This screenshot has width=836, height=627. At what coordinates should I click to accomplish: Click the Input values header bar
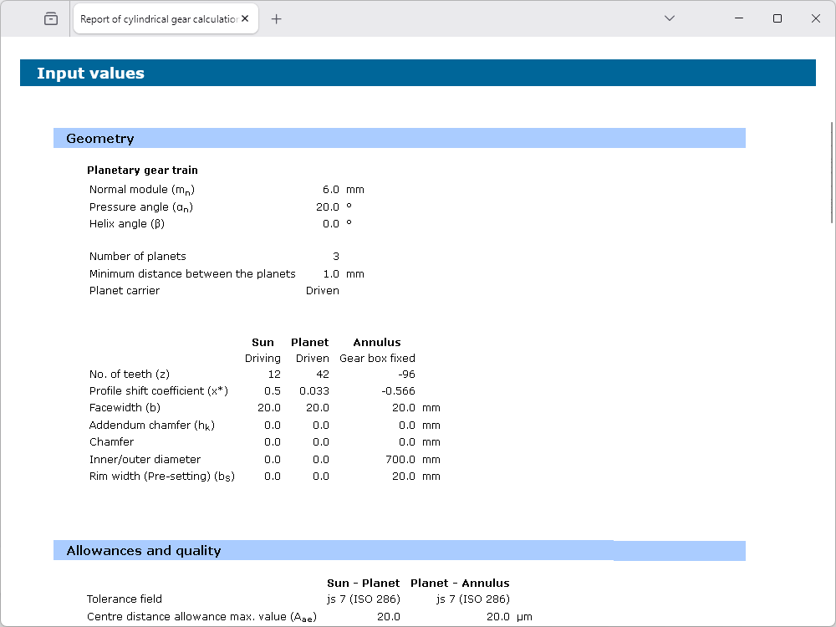[x=417, y=74]
